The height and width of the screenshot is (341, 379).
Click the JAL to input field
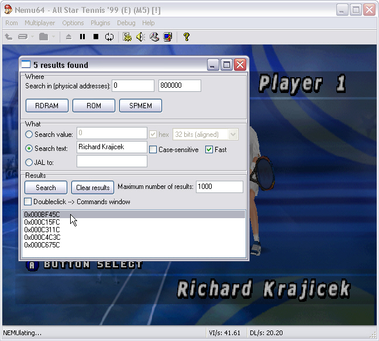tap(112, 161)
